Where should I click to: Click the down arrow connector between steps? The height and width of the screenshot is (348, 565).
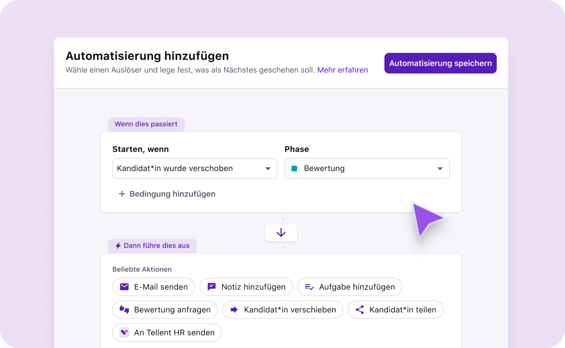281,232
